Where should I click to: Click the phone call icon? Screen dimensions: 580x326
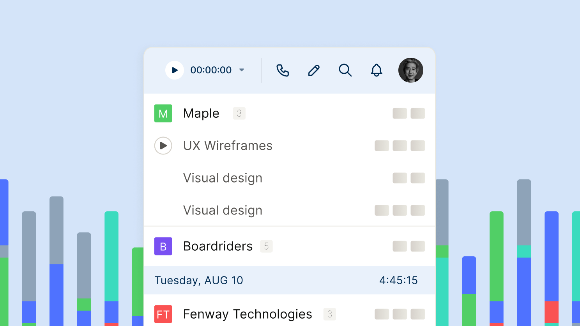tap(283, 70)
